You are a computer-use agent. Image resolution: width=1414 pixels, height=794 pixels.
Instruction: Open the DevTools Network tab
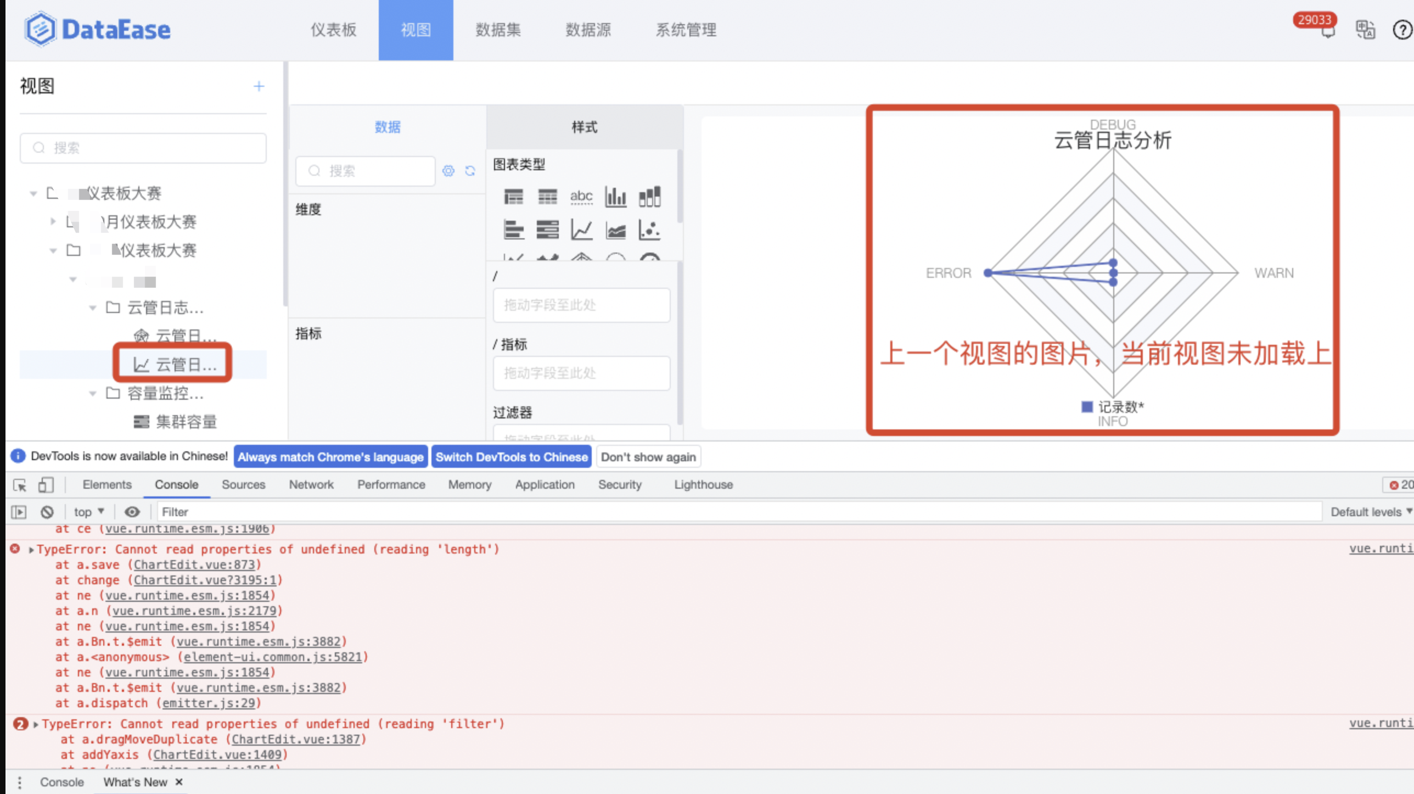click(311, 485)
